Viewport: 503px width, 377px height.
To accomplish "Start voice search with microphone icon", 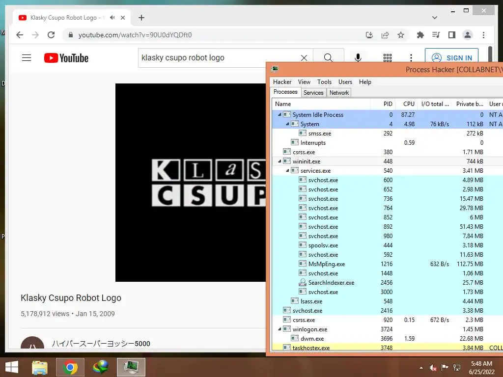I will (x=358, y=58).
